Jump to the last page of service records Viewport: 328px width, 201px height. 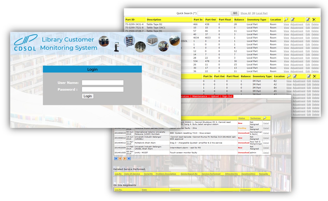pos(129,159)
